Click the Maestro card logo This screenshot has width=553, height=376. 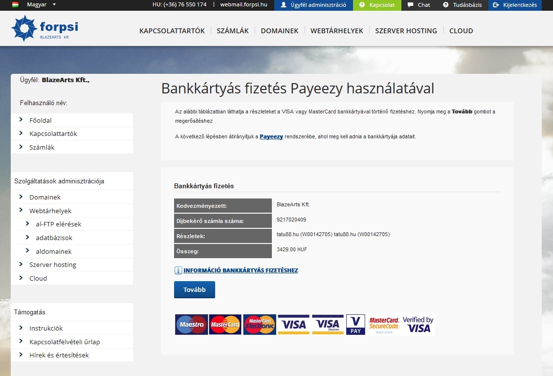point(192,325)
